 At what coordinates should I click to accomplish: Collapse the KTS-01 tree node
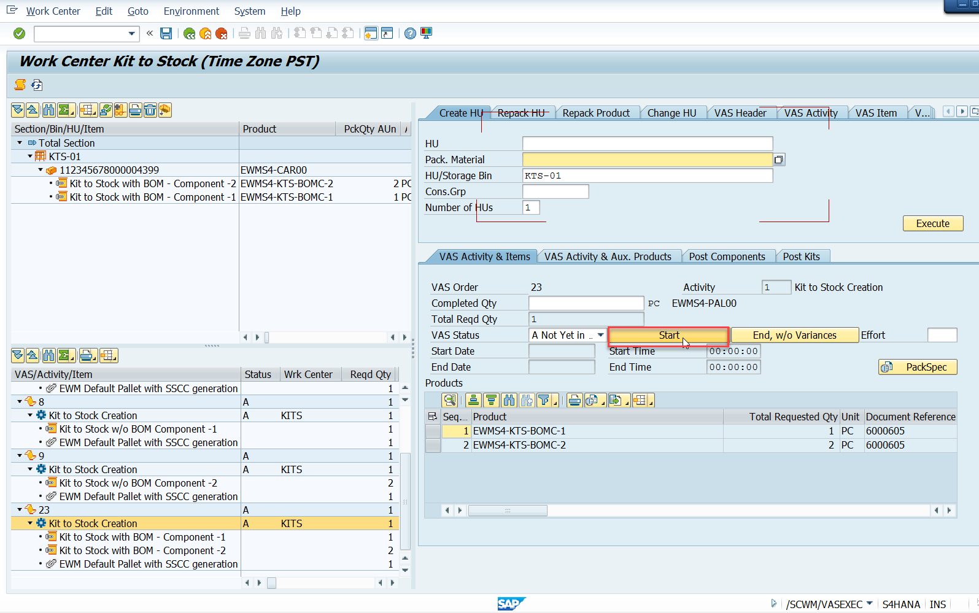point(30,156)
